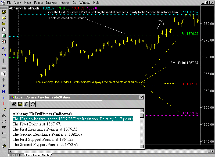The width and height of the screenshot is (215, 157).
Task: Open a workspace with the open folder icon
Action: [x=4, y=18]
